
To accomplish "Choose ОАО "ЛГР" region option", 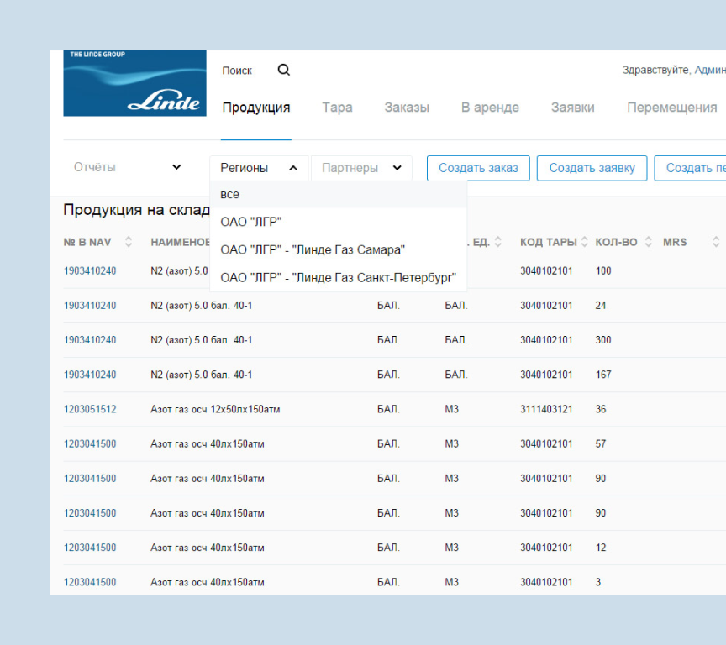I will pos(251,222).
